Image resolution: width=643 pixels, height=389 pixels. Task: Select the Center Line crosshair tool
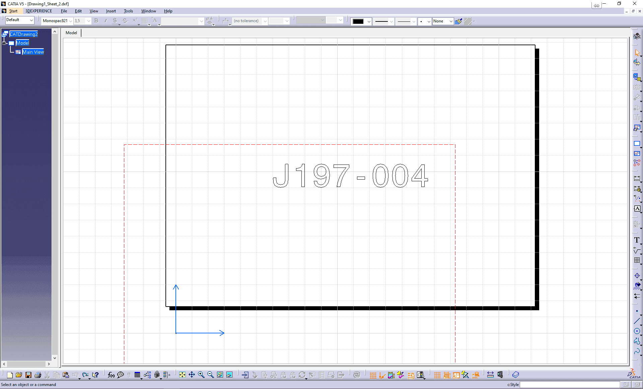click(637, 276)
